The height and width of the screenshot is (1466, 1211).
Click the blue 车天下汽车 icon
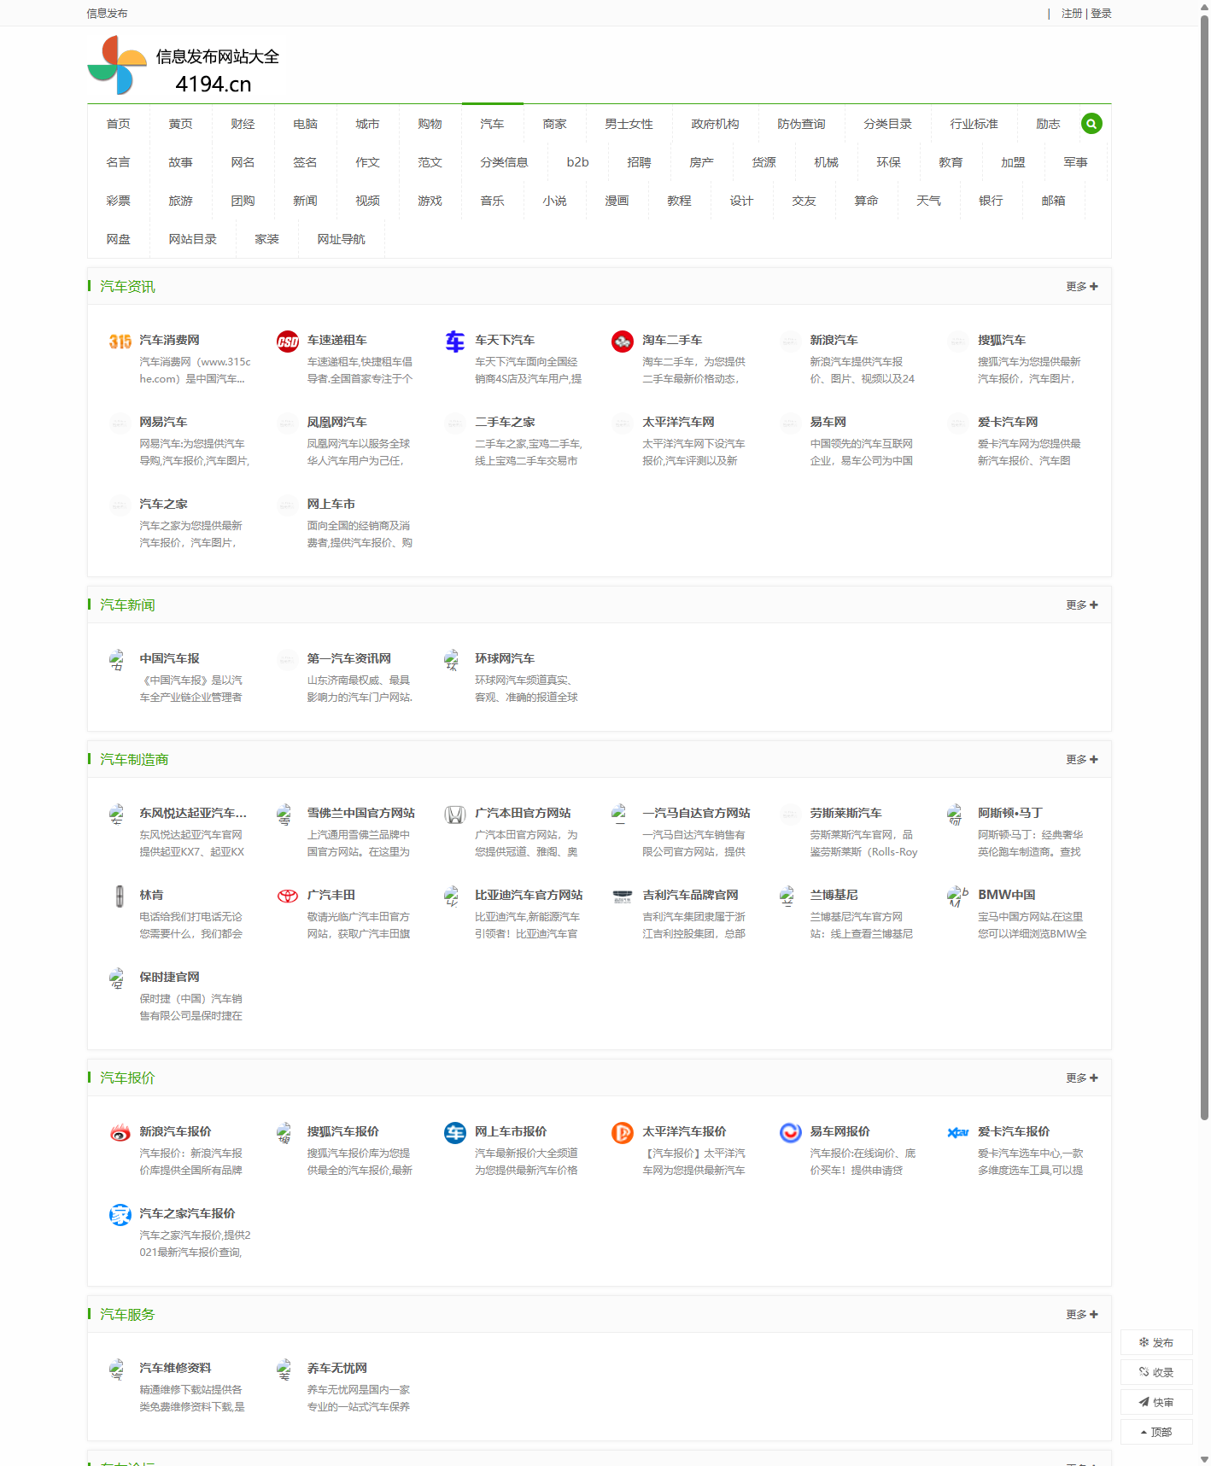[455, 342]
